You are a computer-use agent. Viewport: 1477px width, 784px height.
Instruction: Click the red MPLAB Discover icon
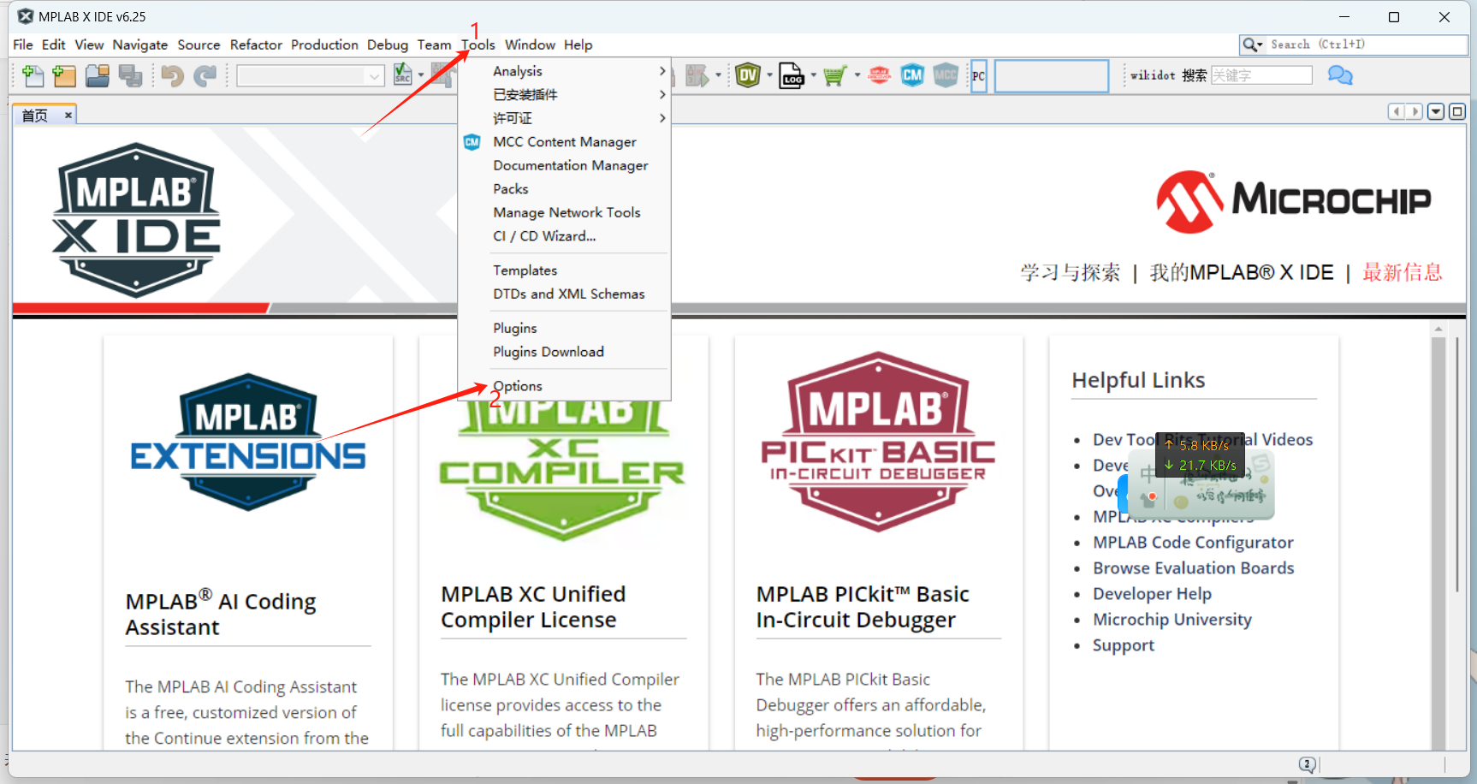click(x=880, y=75)
